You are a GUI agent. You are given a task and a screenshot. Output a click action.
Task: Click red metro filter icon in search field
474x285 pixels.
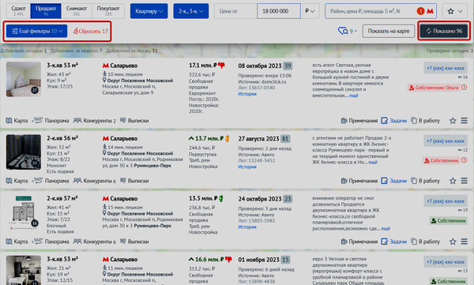pos(430,11)
